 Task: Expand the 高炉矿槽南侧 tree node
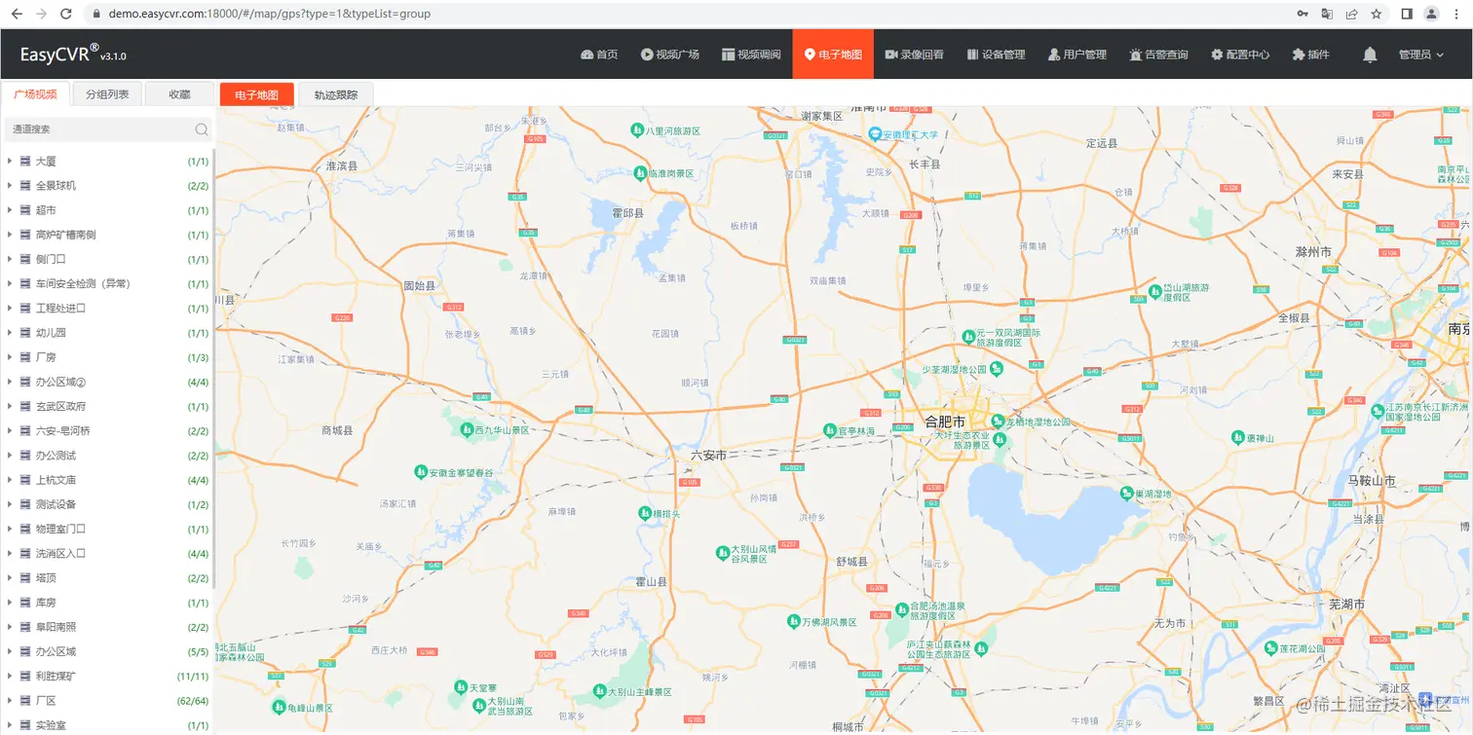pyautogui.click(x=10, y=235)
